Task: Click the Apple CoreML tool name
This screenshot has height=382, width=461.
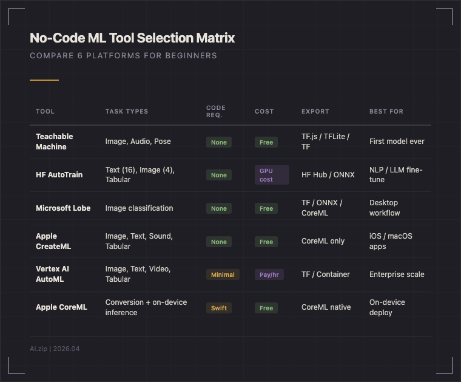Action: [x=61, y=307]
